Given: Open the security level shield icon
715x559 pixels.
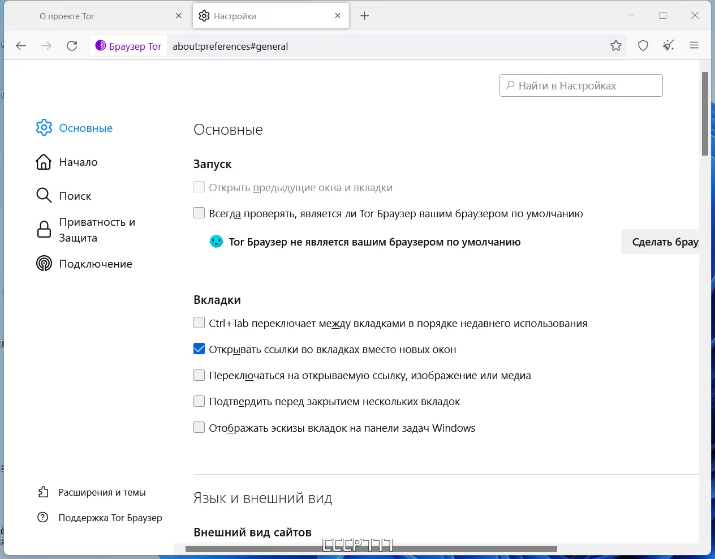Looking at the screenshot, I should [643, 46].
